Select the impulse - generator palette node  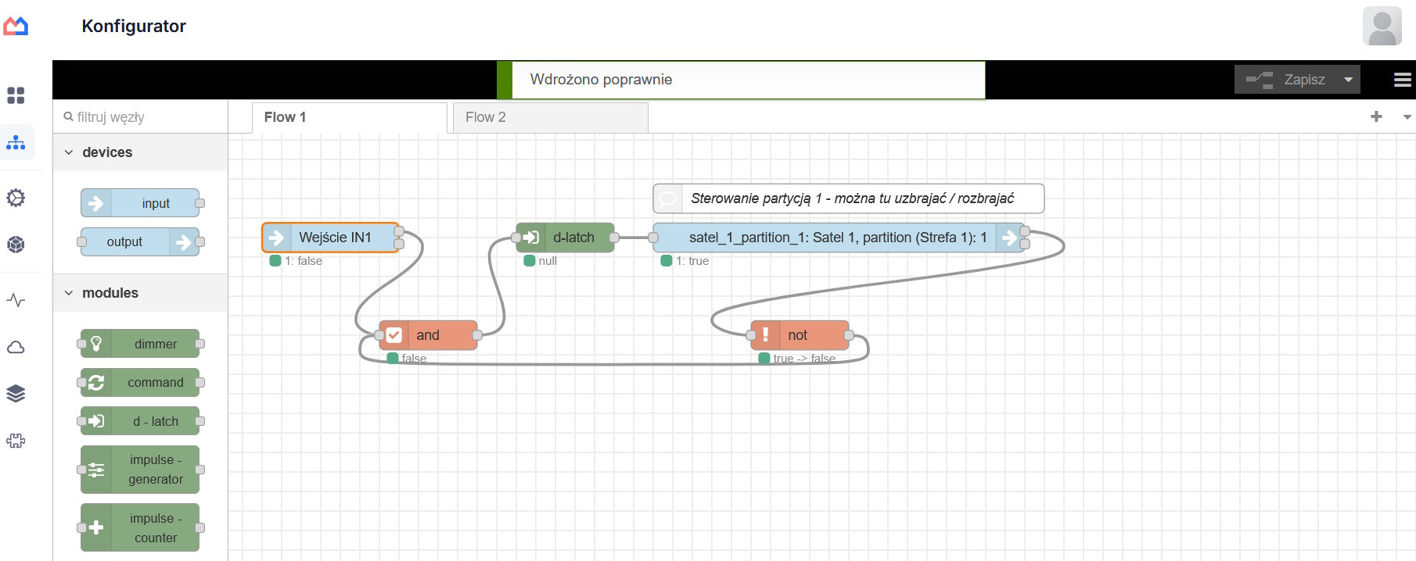click(140, 470)
